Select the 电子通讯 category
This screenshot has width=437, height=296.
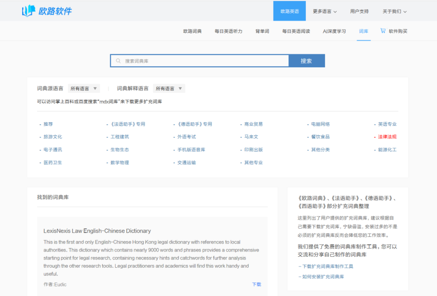click(53, 150)
